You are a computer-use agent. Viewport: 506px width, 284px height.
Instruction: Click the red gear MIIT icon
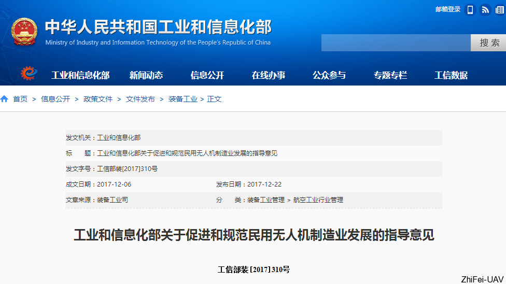coord(29,74)
